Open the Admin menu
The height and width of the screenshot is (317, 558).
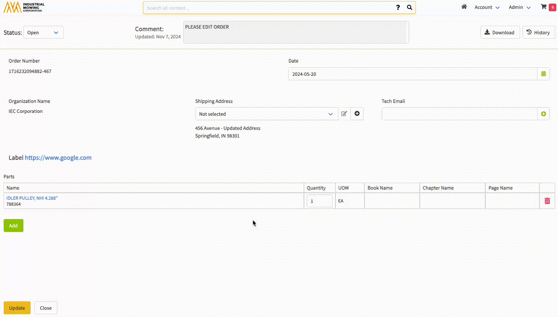(x=519, y=7)
